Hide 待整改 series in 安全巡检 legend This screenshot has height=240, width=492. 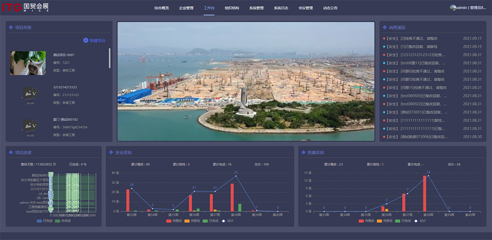[x=173, y=221]
